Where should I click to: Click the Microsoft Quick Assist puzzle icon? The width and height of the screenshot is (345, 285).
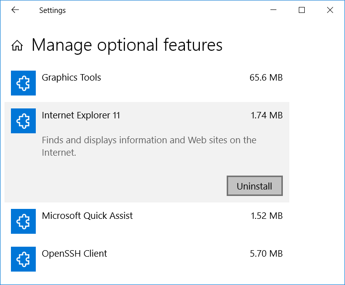coord(23,221)
